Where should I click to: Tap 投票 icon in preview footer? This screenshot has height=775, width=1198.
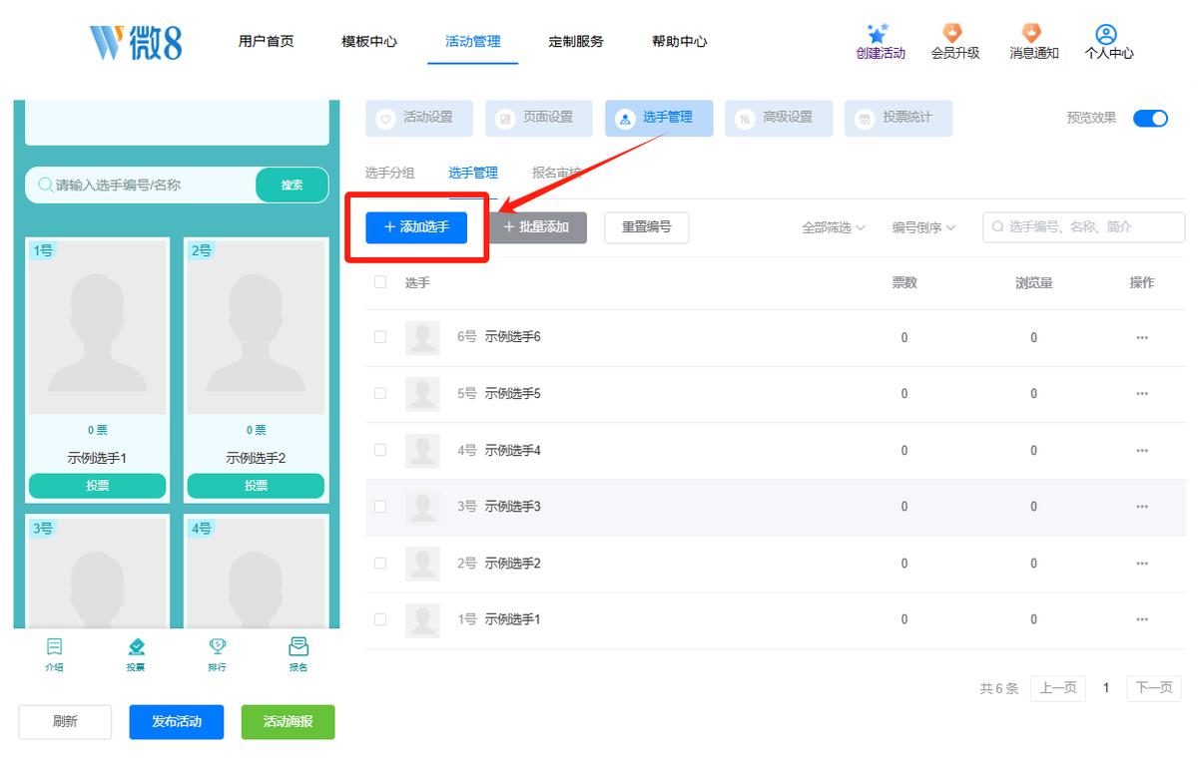tap(136, 646)
